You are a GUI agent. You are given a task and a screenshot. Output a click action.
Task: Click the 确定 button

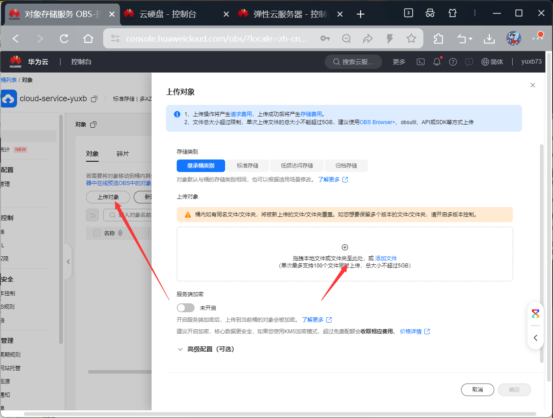(x=514, y=390)
